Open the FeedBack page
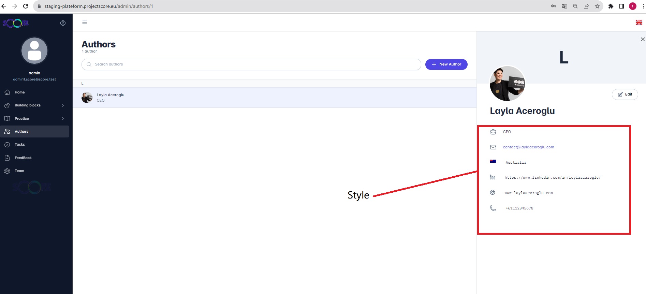 pyautogui.click(x=23, y=158)
